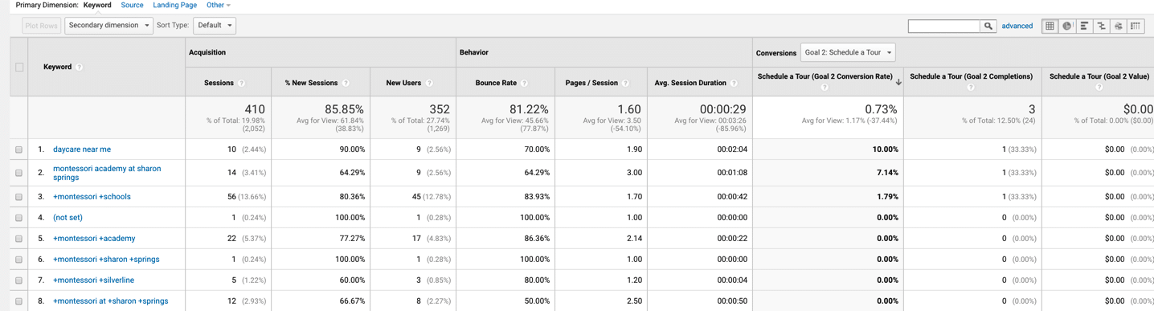Sort by Pages / Session column header
1154x311 pixels.
[592, 83]
